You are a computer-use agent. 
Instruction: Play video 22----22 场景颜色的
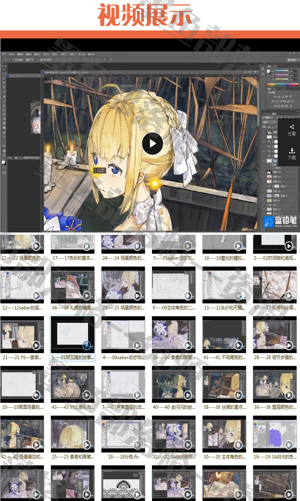(36, 246)
